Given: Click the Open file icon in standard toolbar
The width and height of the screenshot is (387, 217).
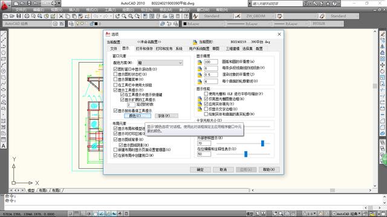Looking at the screenshot, I should tap(12, 16).
